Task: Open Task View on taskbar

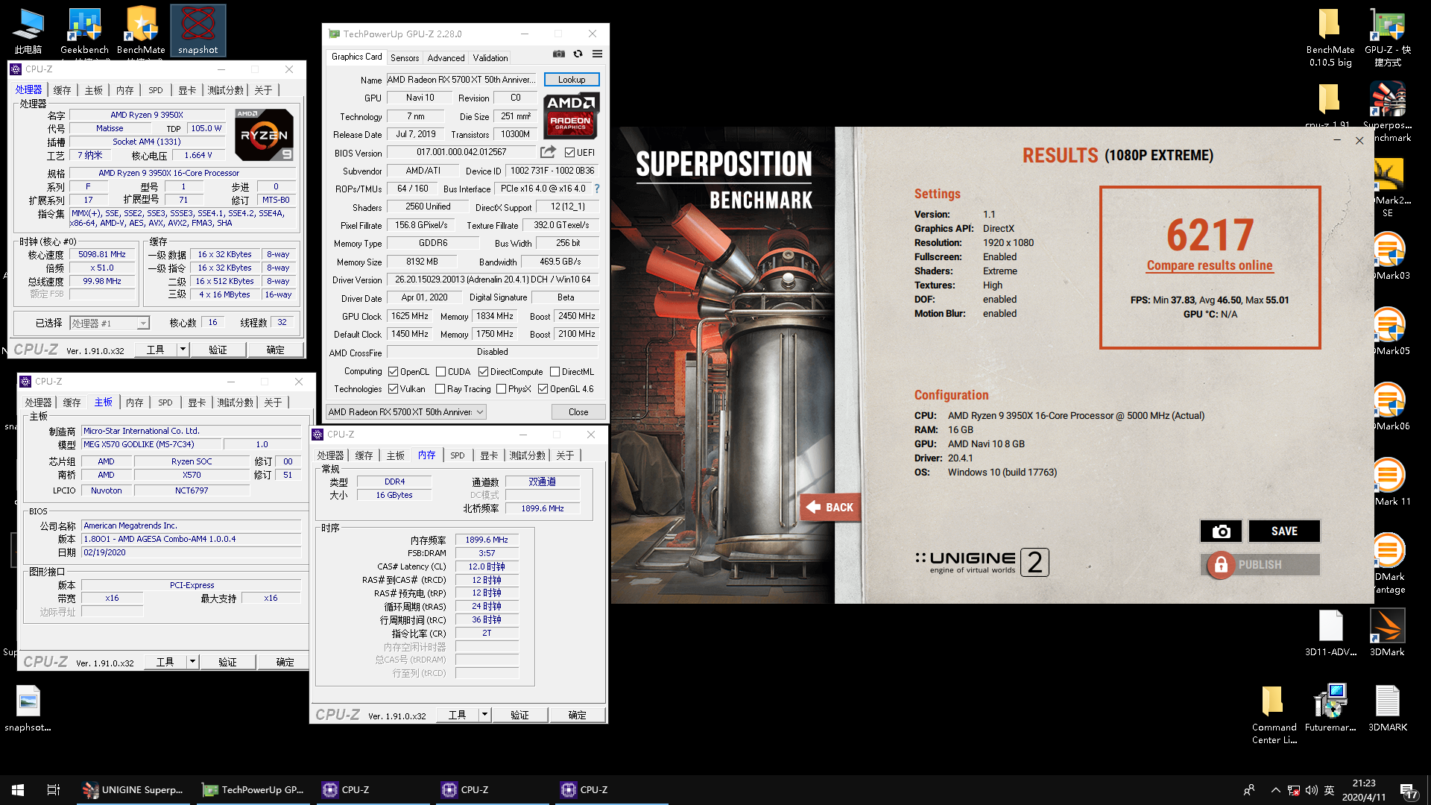Action: [x=54, y=789]
